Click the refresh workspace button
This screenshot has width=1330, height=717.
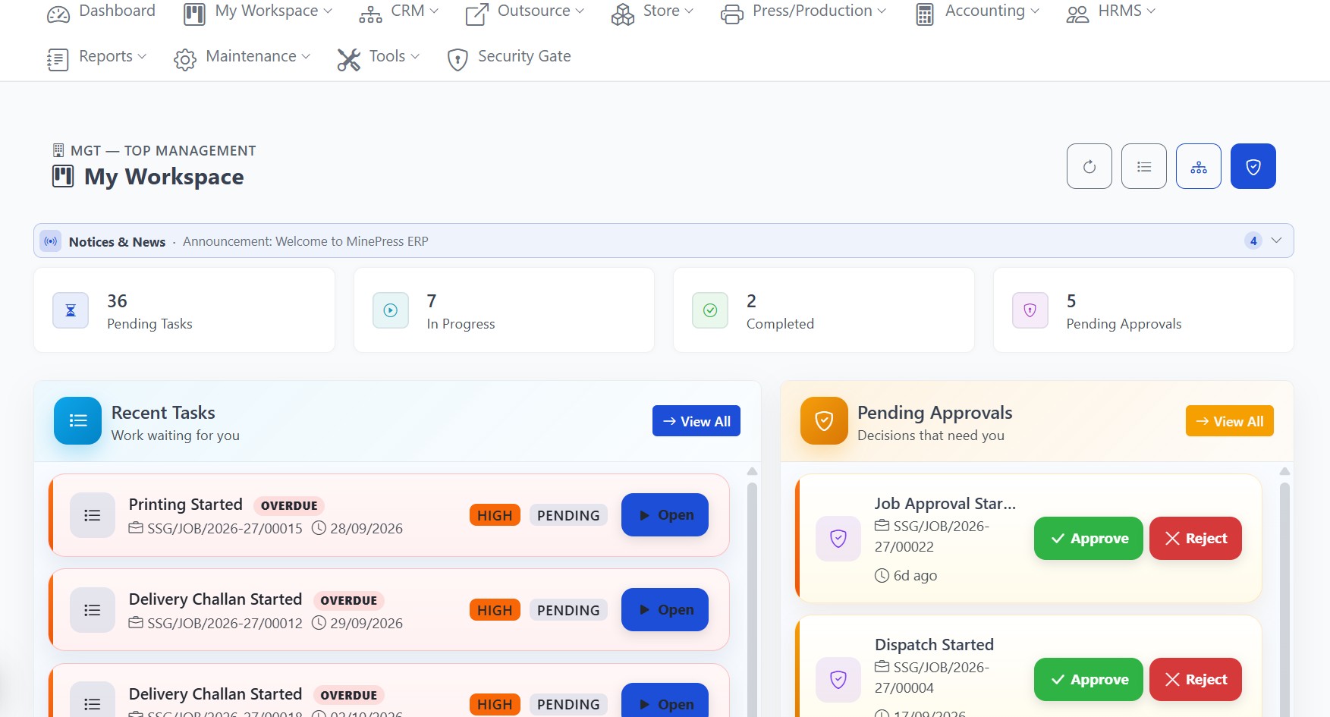click(1089, 166)
